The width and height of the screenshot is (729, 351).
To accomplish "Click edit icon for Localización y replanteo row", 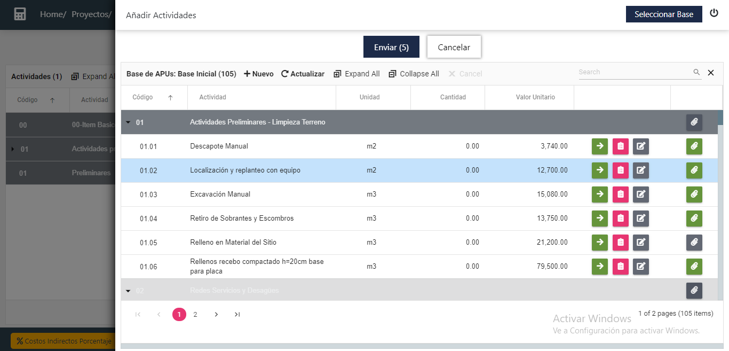I will (641, 170).
